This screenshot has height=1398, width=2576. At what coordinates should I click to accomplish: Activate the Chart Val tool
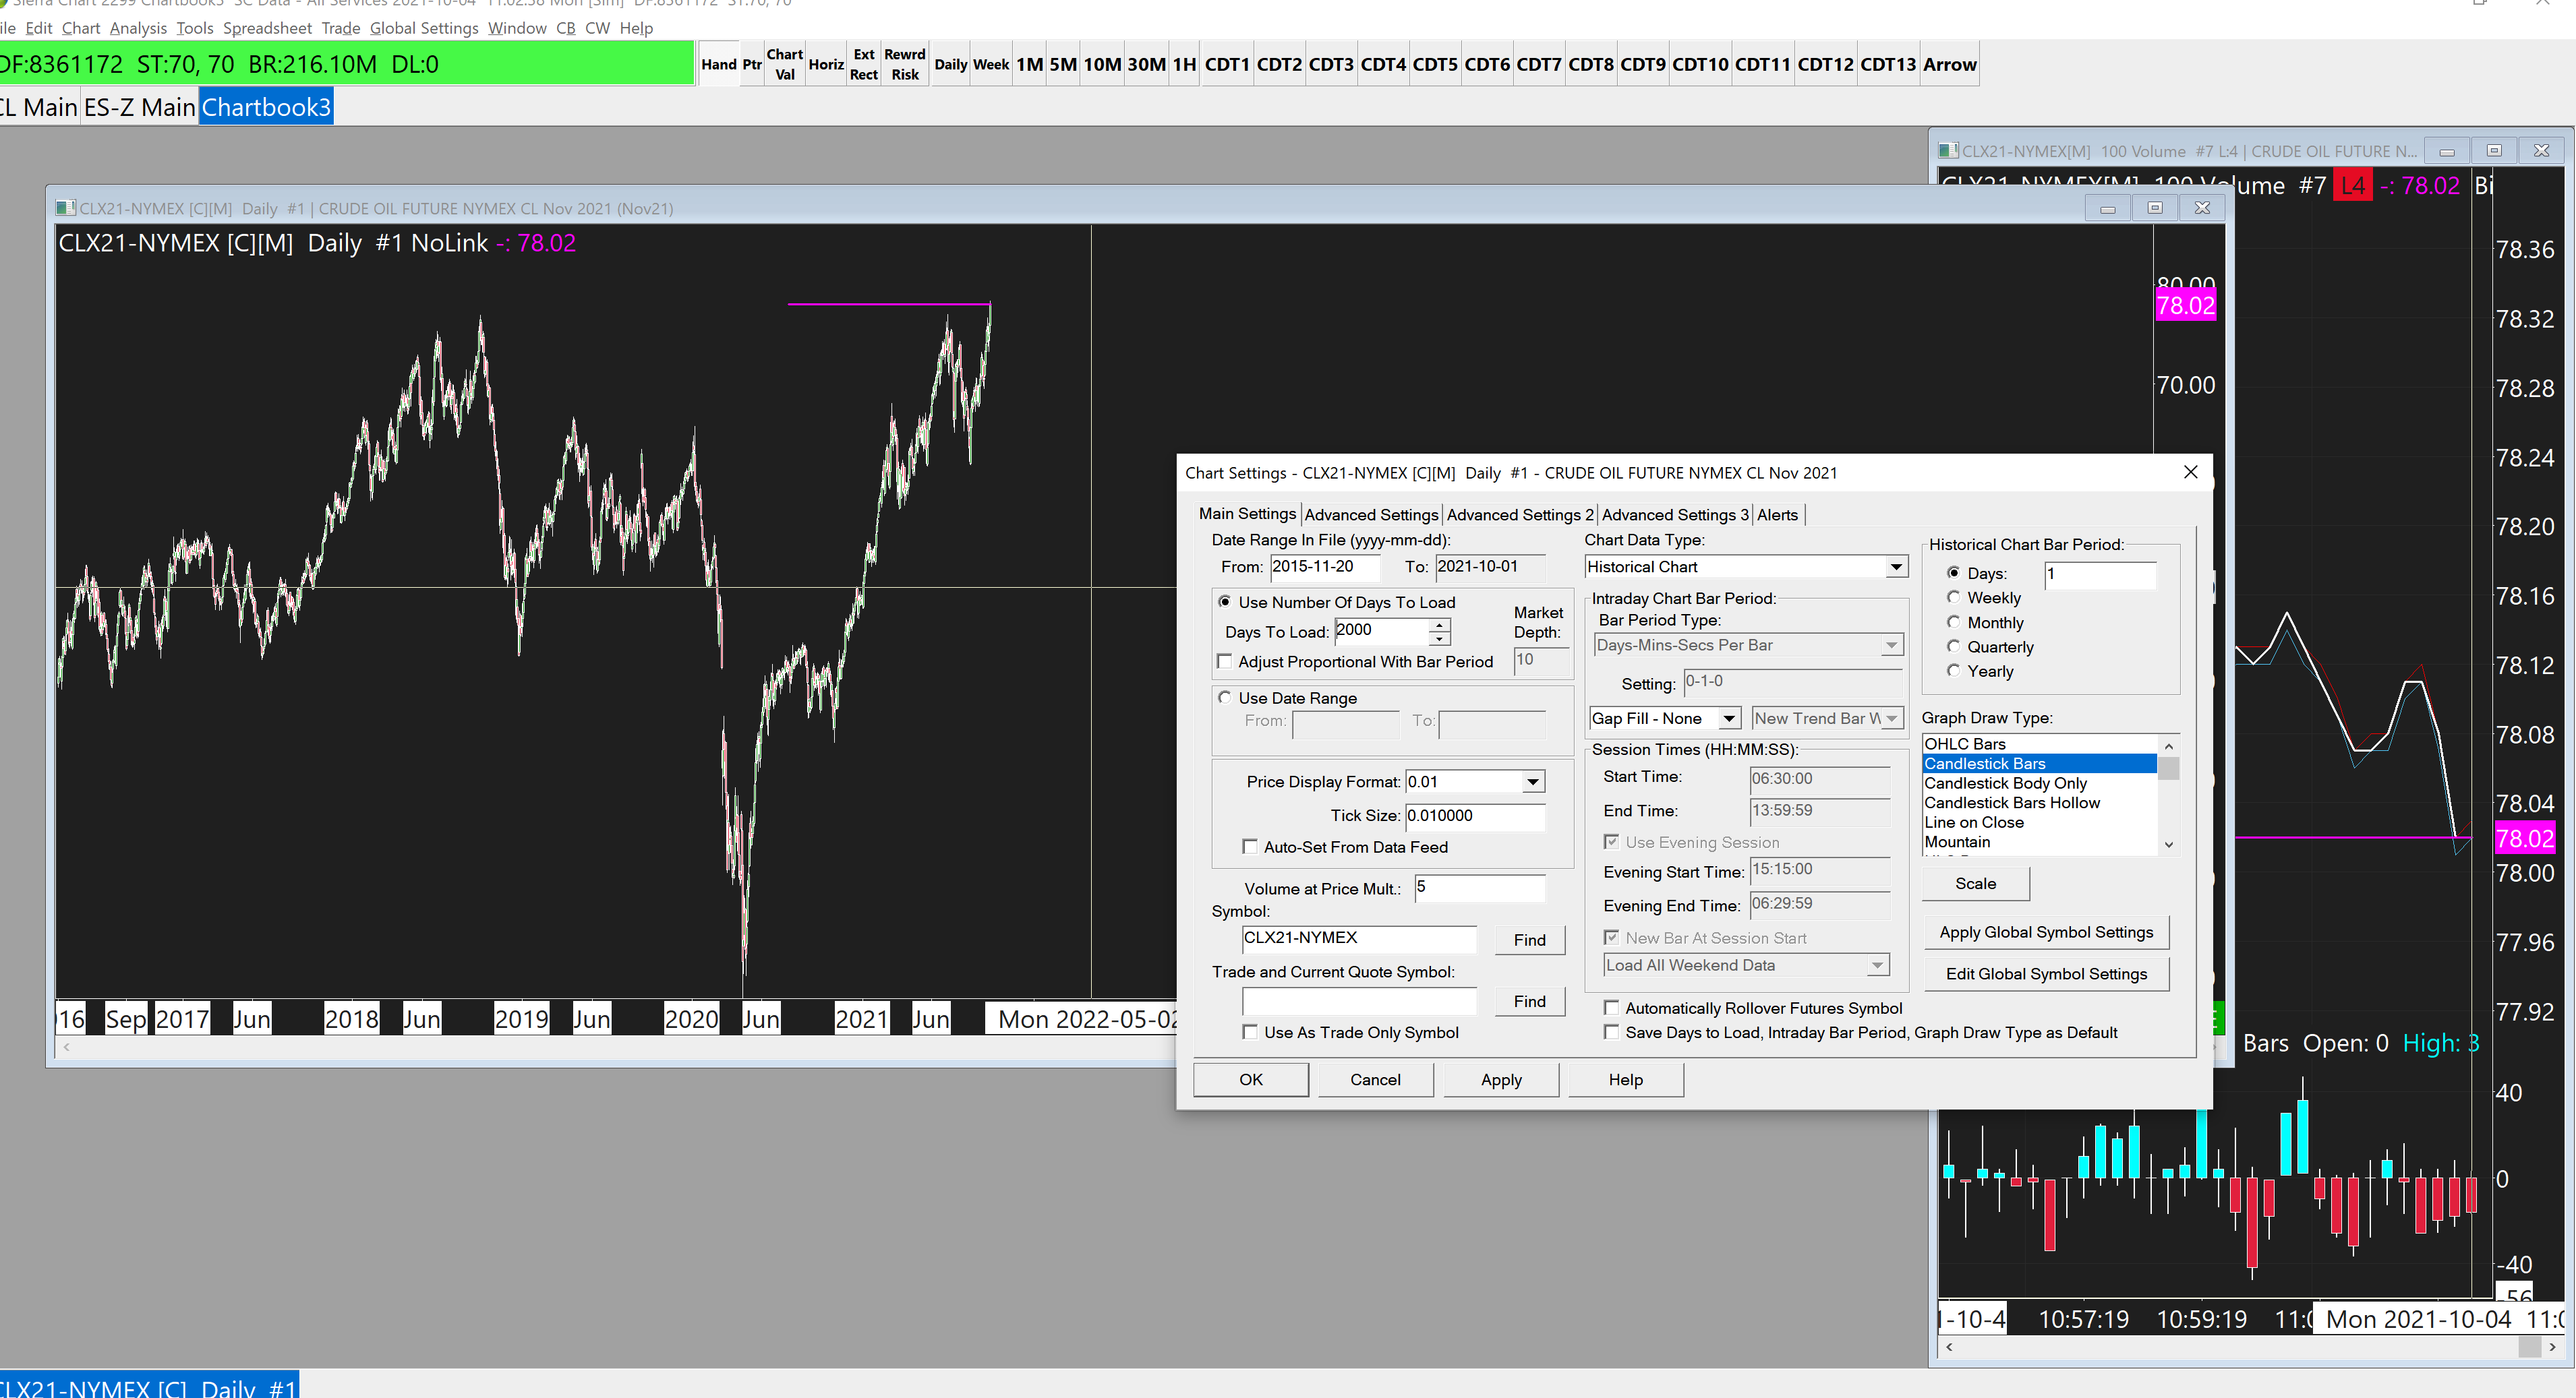(x=784, y=64)
